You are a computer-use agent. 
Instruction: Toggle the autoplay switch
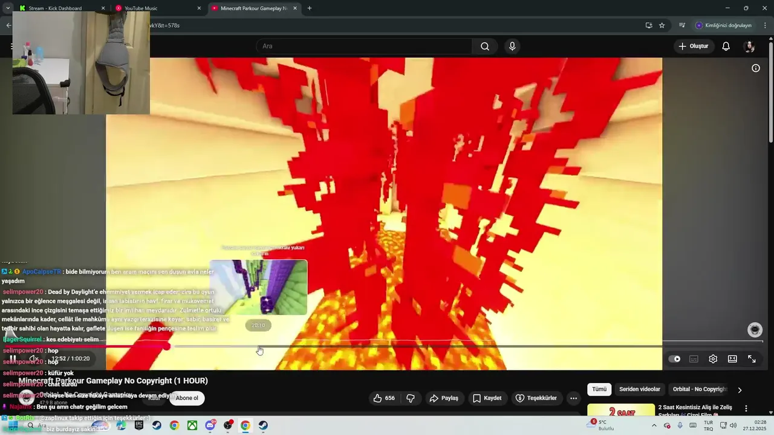pyautogui.click(x=674, y=359)
